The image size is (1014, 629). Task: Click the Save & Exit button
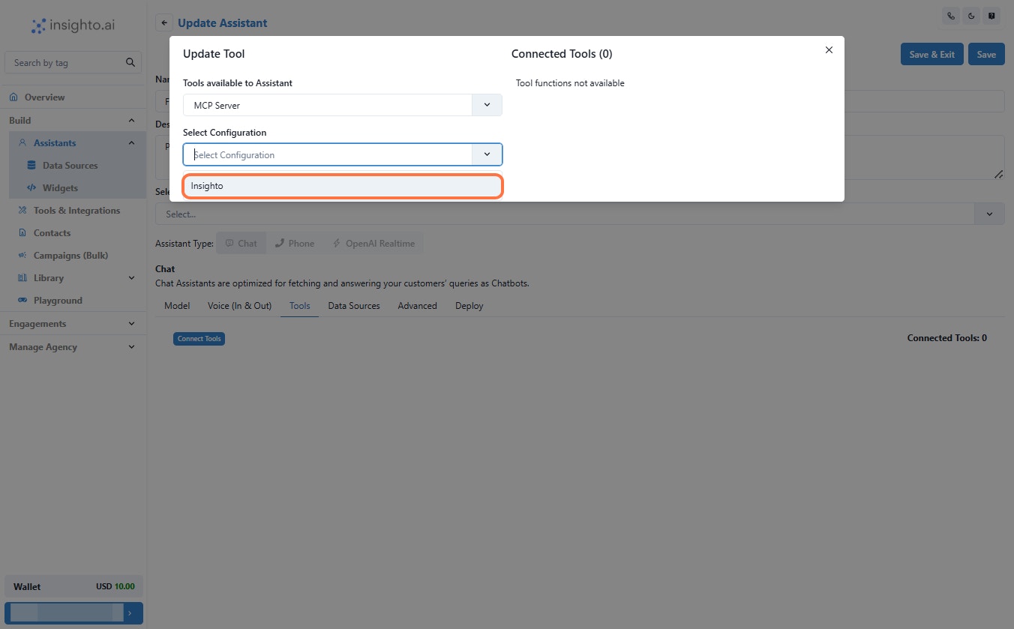[931, 54]
